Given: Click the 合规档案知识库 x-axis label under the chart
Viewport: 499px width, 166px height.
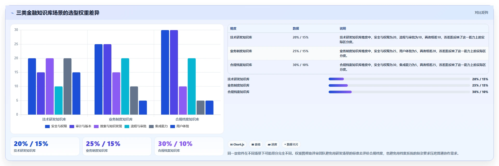Looking at the screenshot, I should (187, 119).
